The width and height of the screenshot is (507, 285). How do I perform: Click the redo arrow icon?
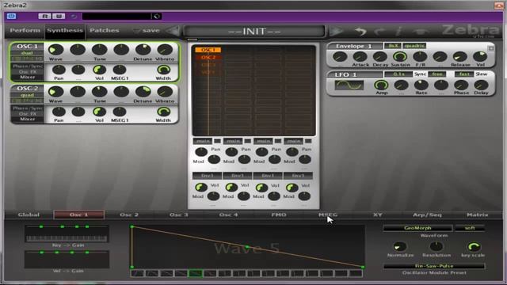(x=380, y=31)
